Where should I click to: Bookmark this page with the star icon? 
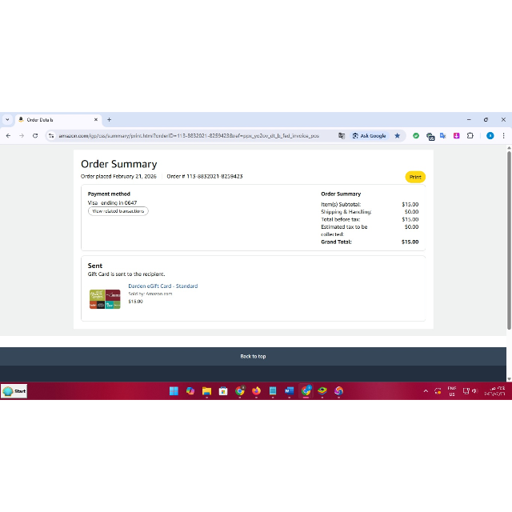[x=397, y=136]
